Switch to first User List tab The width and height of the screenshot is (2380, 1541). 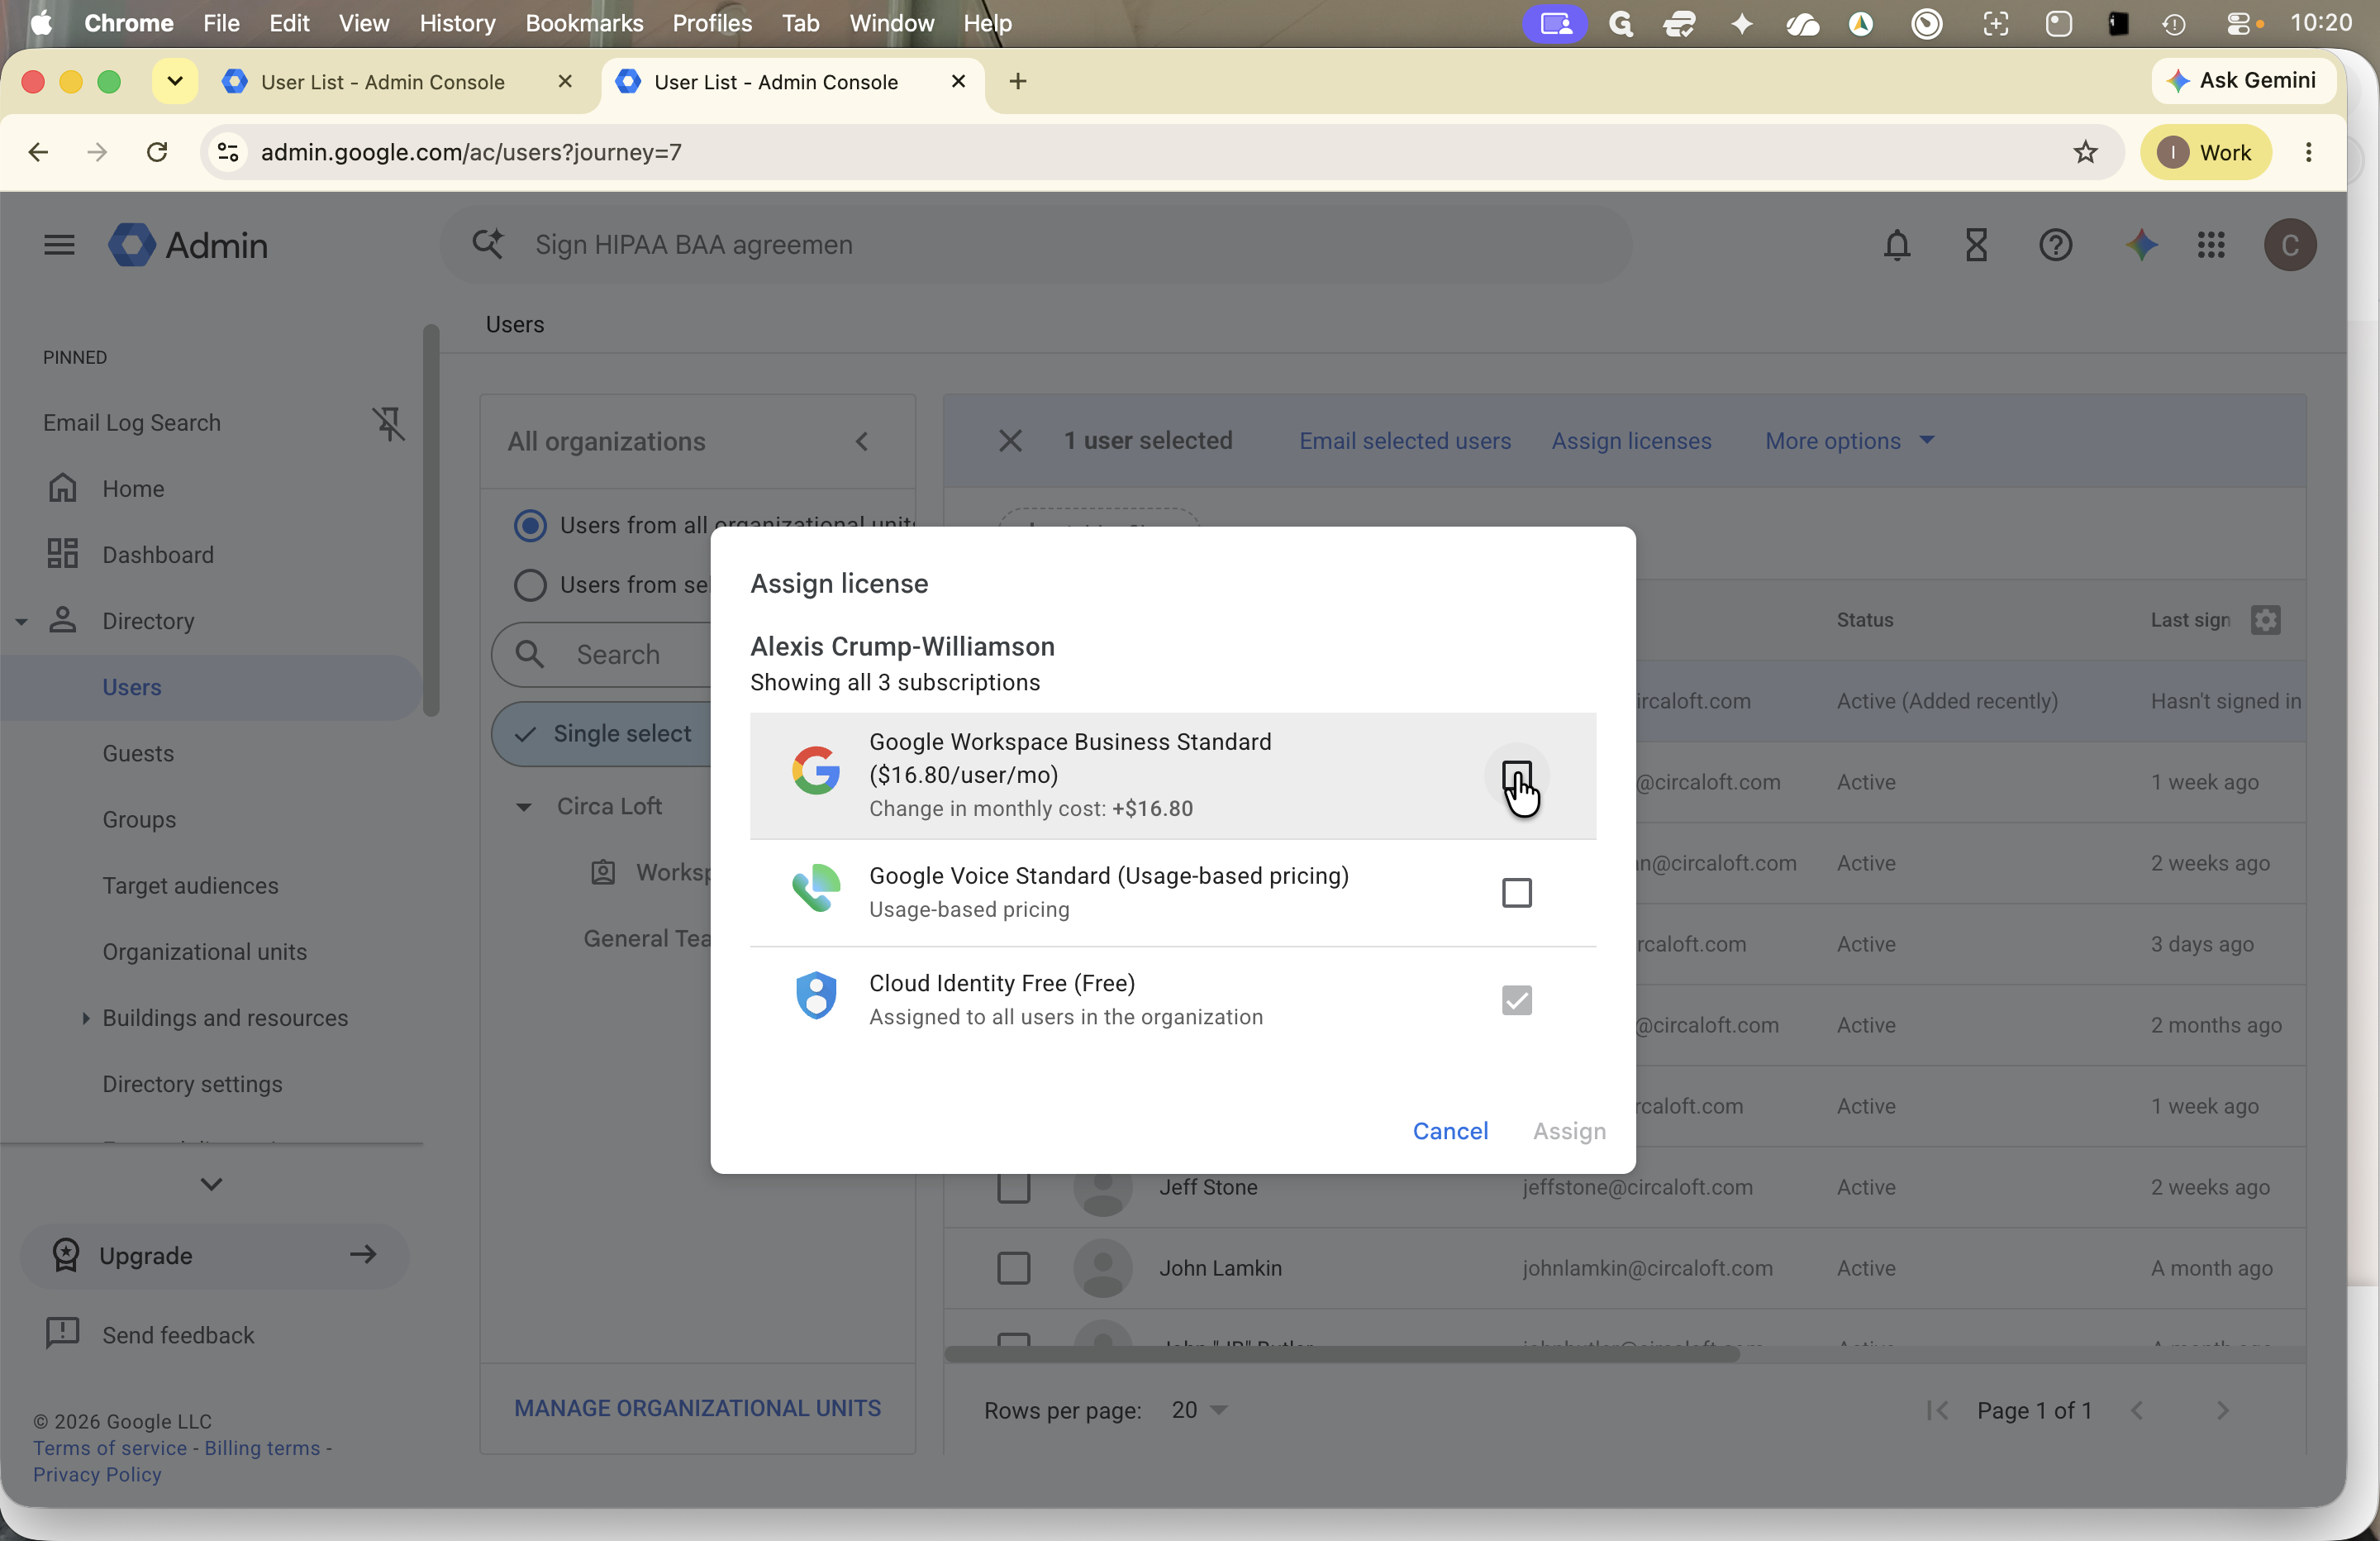click(x=383, y=82)
